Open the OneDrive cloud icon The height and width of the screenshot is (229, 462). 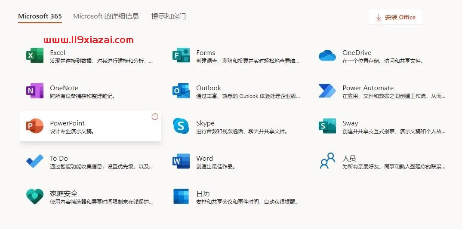[x=327, y=55]
